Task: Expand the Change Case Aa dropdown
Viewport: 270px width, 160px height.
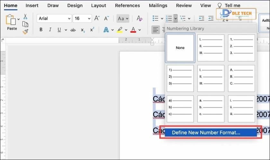Action: (x=123, y=19)
